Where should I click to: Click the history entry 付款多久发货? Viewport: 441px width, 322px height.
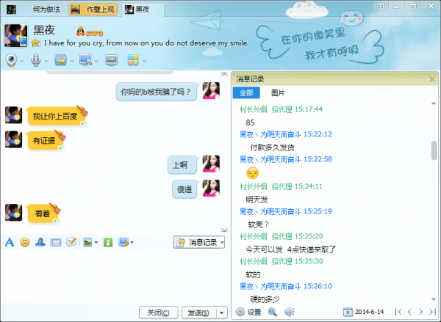[x=272, y=147]
